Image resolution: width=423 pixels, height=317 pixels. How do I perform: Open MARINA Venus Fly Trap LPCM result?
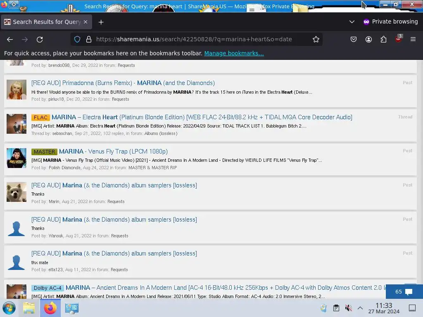(x=113, y=151)
